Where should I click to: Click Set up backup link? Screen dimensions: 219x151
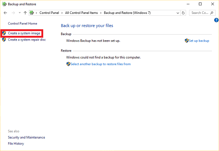[199, 41]
